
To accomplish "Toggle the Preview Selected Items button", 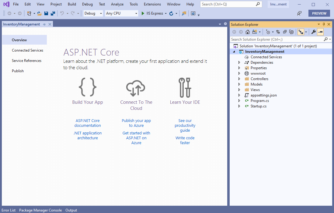I will pos(320,32).
